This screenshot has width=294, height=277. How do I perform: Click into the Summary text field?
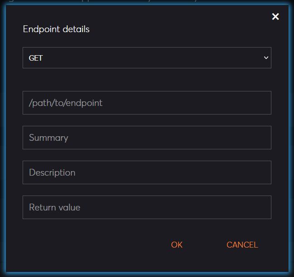pos(147,138)
